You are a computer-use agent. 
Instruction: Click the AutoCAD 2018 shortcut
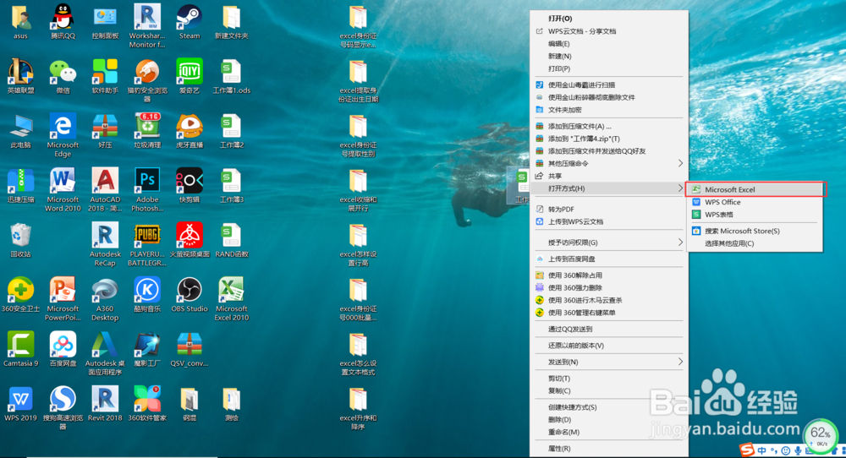105,189
